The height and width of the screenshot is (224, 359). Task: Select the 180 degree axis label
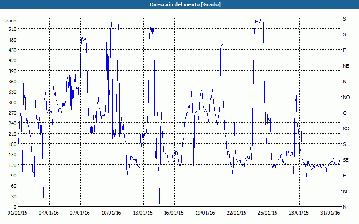(12, 144)
